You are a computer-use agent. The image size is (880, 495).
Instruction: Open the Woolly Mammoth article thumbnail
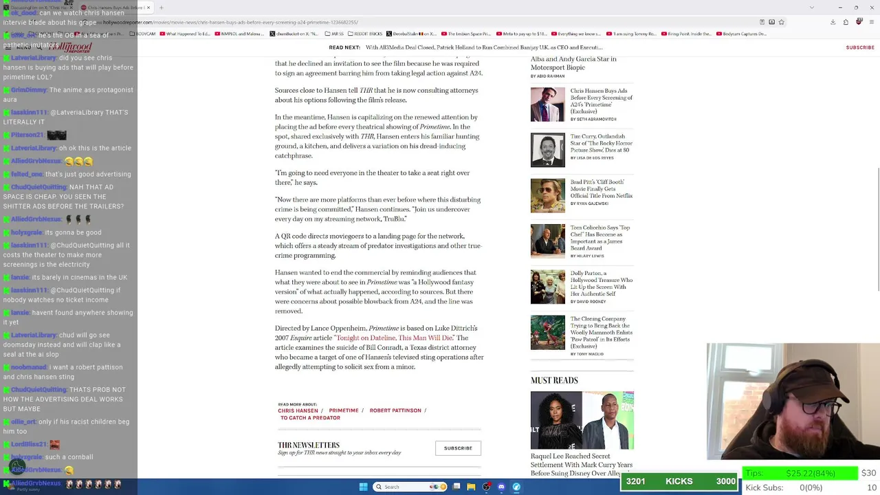click(548, 332)
